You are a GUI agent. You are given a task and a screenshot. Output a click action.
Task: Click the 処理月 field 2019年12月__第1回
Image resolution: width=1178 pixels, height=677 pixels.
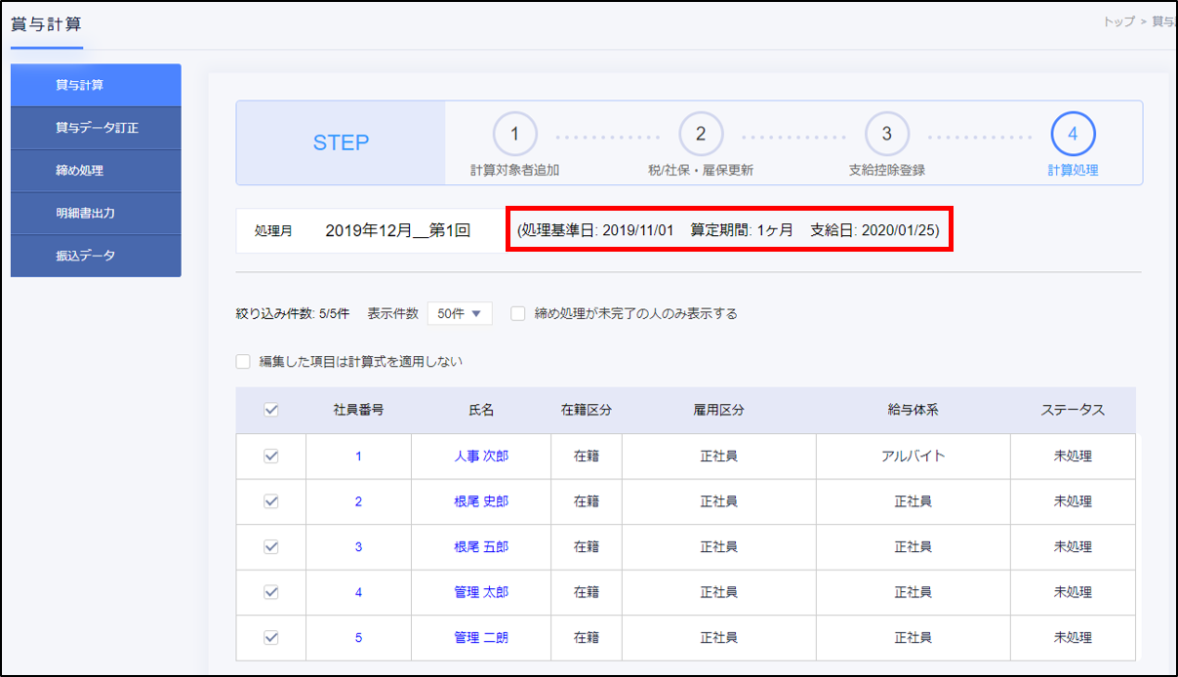(397, 231)
